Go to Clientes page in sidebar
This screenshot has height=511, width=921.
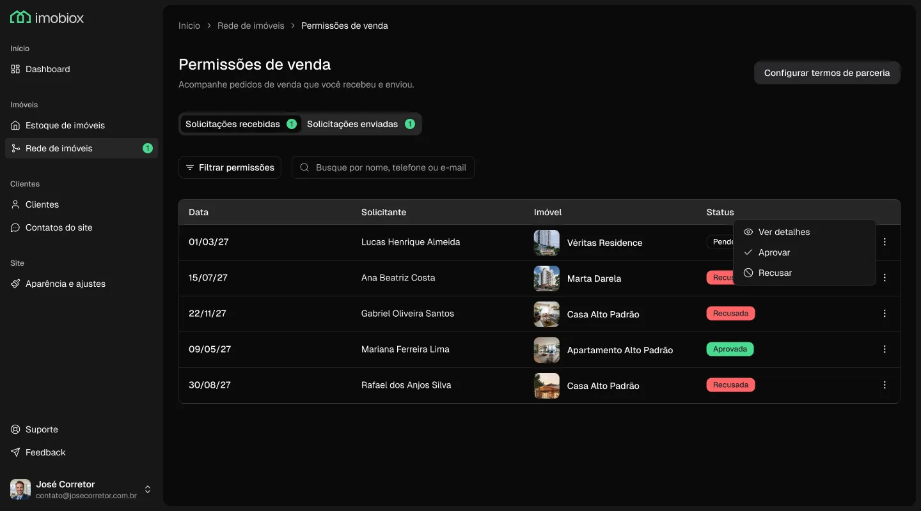(81, 204)
